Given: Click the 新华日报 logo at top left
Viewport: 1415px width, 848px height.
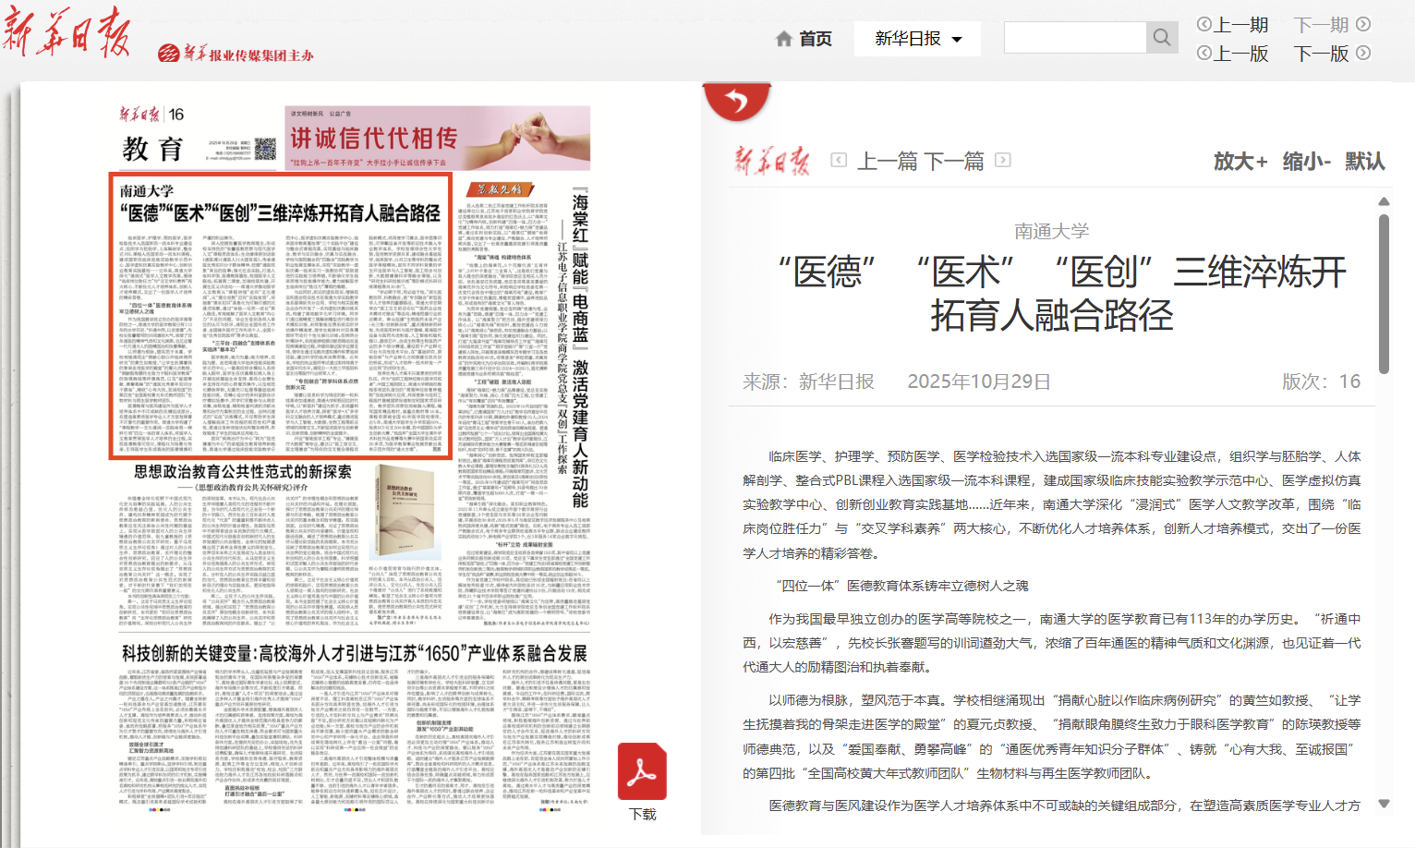Looking at the screenshot, I should [67, 32].
